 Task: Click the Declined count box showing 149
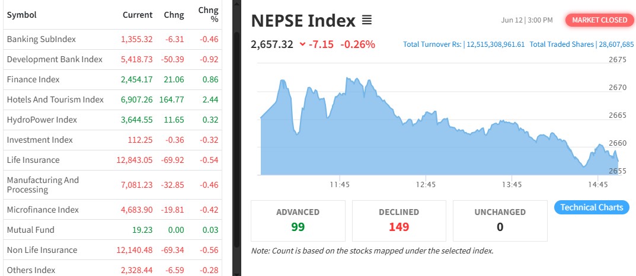(399, 220)
